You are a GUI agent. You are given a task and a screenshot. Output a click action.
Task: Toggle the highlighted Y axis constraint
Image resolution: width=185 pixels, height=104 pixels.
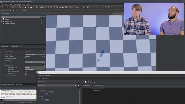[51, 7]
